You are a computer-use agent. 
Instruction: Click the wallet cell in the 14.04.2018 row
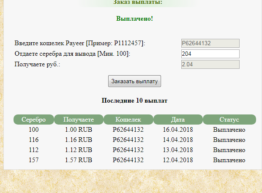coord(128,139)
